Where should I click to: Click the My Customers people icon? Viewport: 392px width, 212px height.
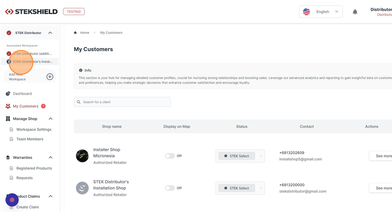pos(8,106)
